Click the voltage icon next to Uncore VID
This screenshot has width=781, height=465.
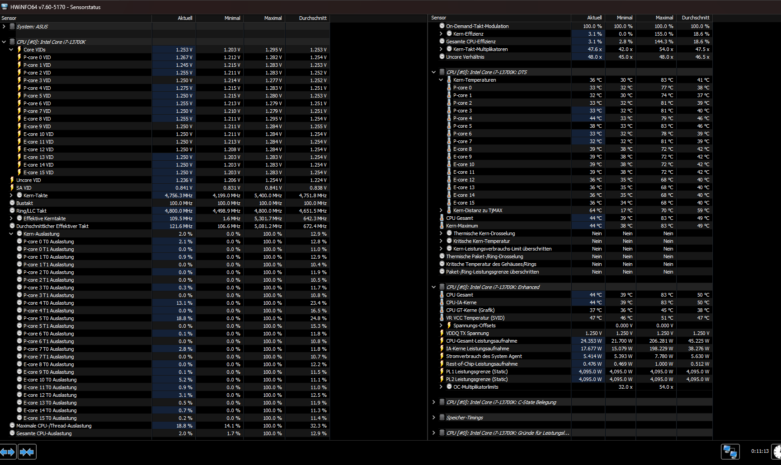[12, 180]
